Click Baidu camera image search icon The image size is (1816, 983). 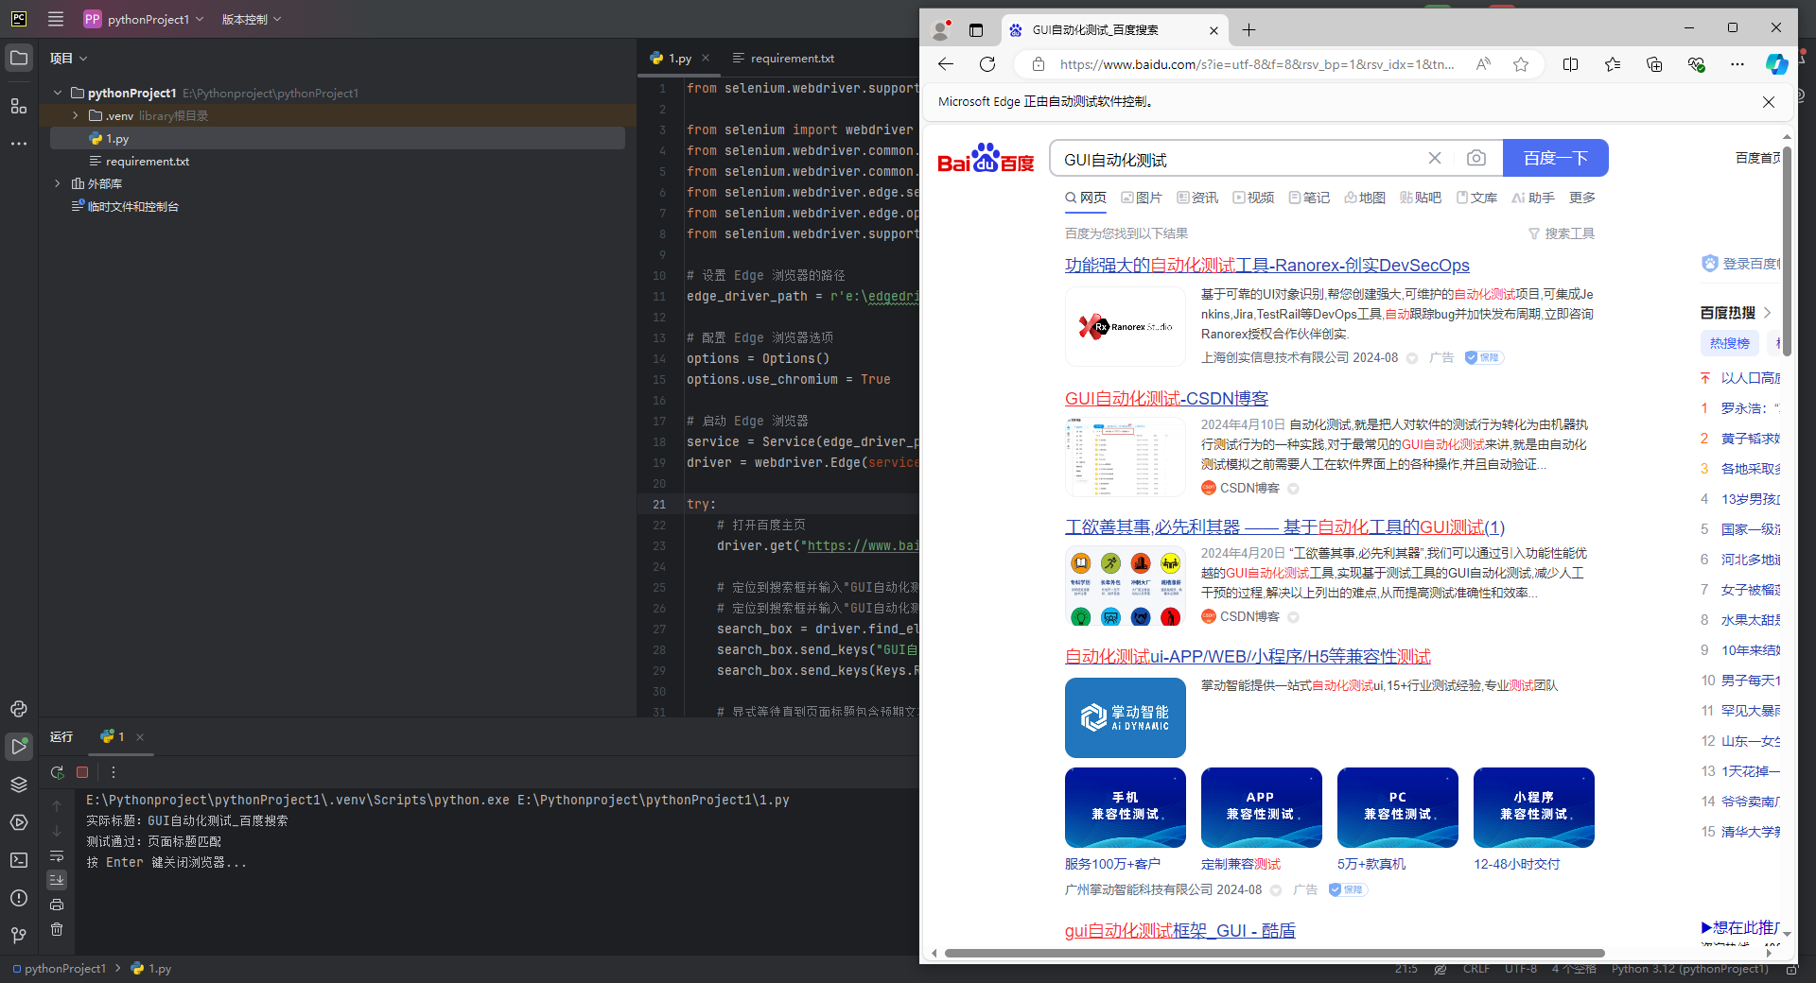click(1476, 158)
